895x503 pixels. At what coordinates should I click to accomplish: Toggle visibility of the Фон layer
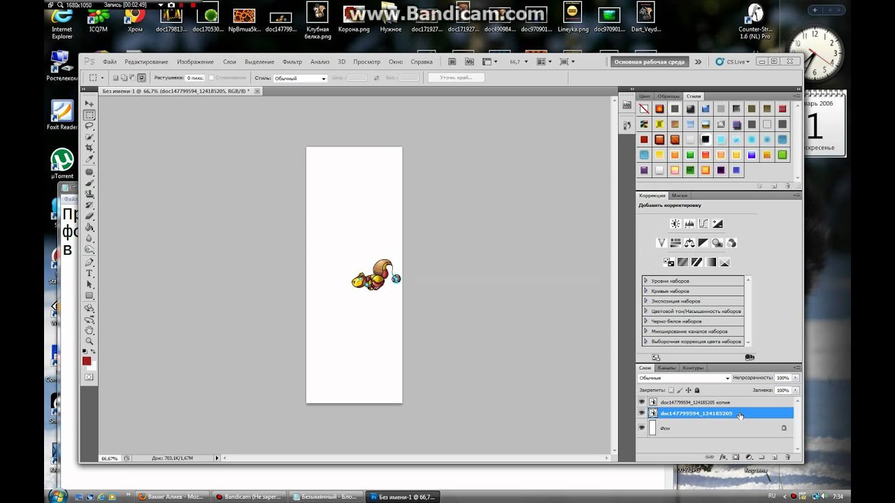tap(642, 428)
